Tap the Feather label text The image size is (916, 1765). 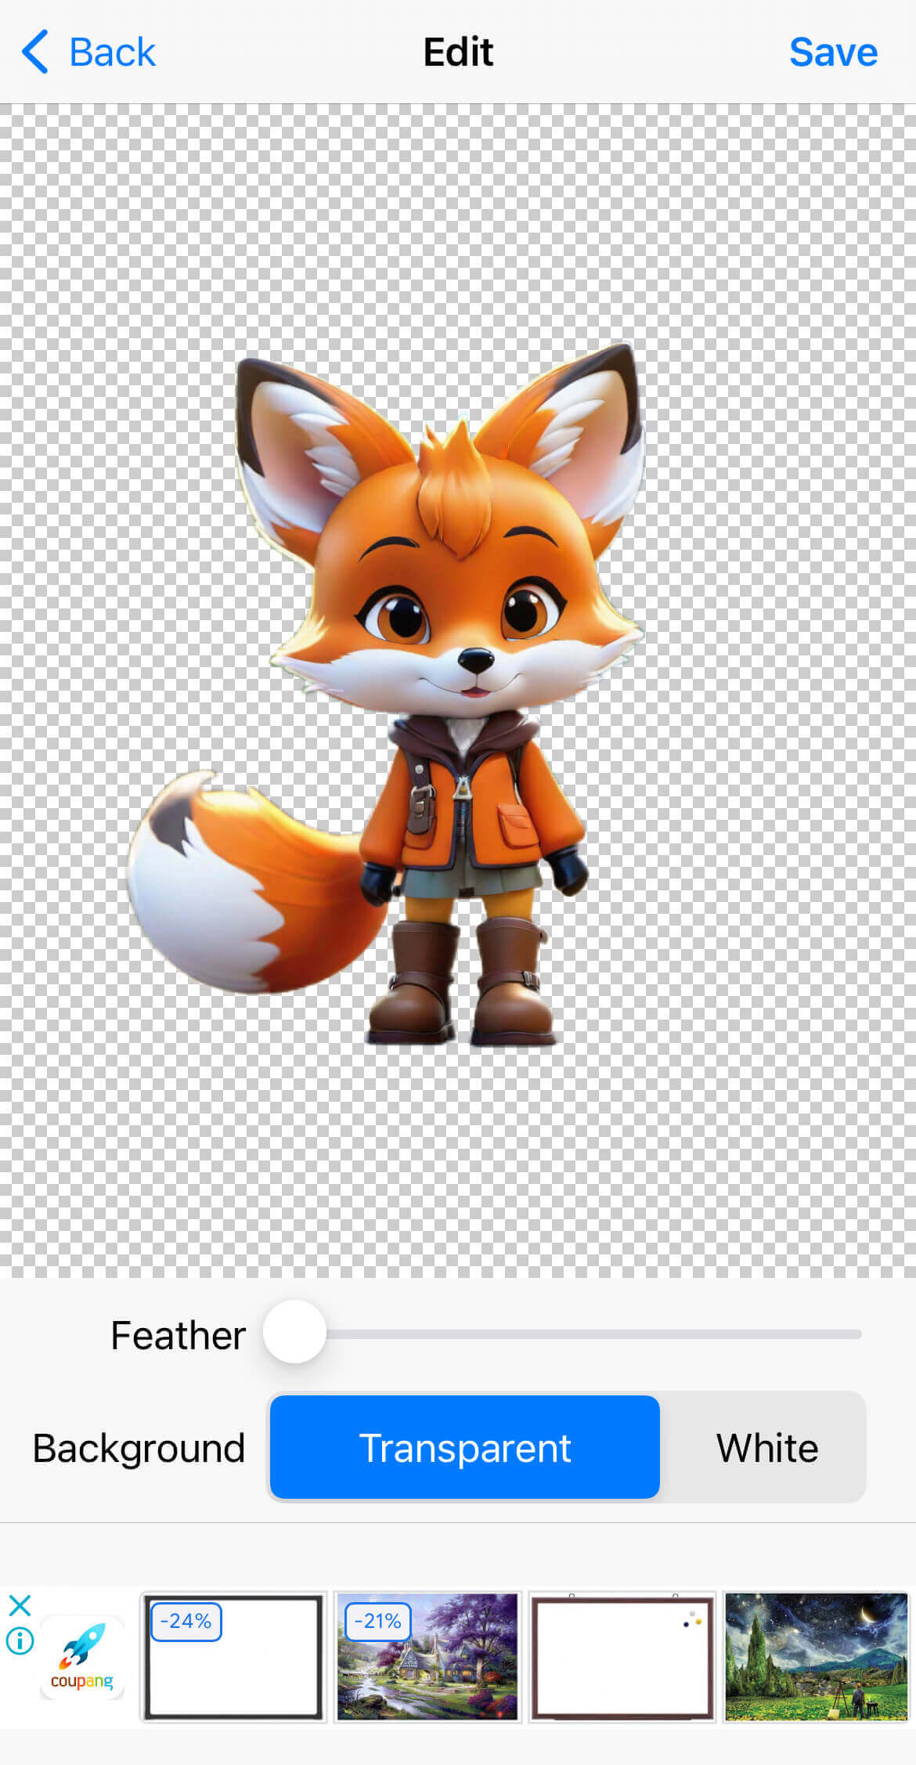(178, 1335)
